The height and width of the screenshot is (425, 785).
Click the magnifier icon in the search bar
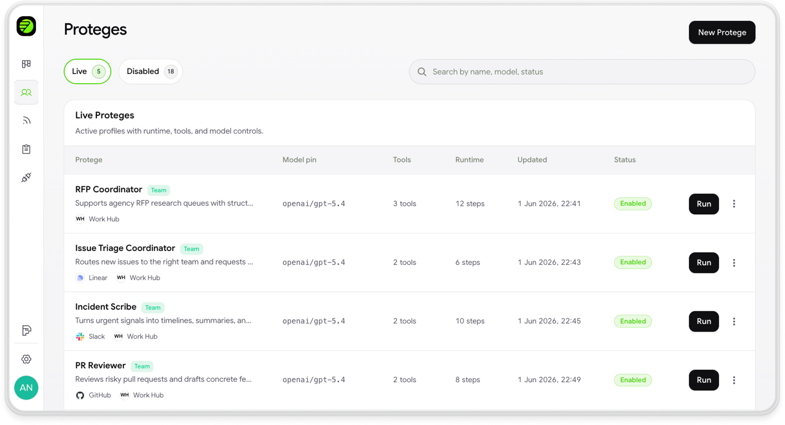[x=422, y=72]
